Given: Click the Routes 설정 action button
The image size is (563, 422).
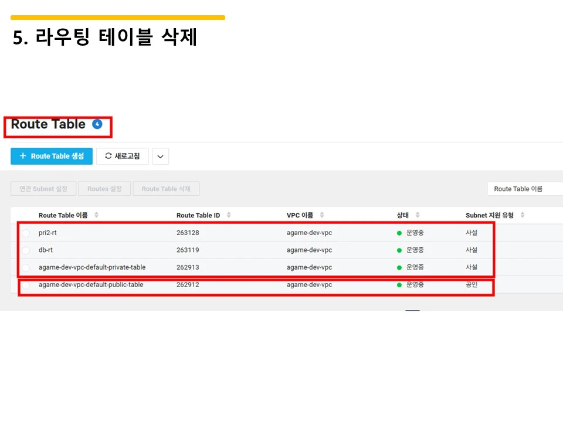Looking at the screenshot, I should pyautogui.click(x=104, y=189).
